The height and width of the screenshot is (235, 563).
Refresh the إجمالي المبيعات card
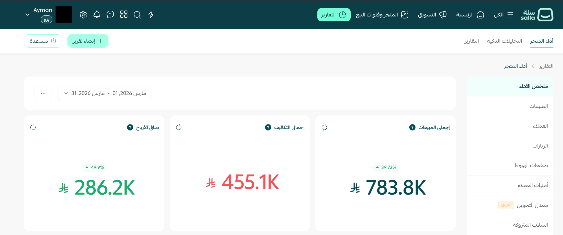tap(324, 127)
